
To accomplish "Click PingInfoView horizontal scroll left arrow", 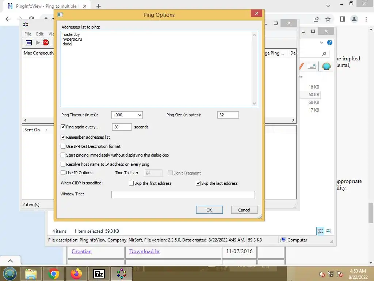I will coord(25,120).
